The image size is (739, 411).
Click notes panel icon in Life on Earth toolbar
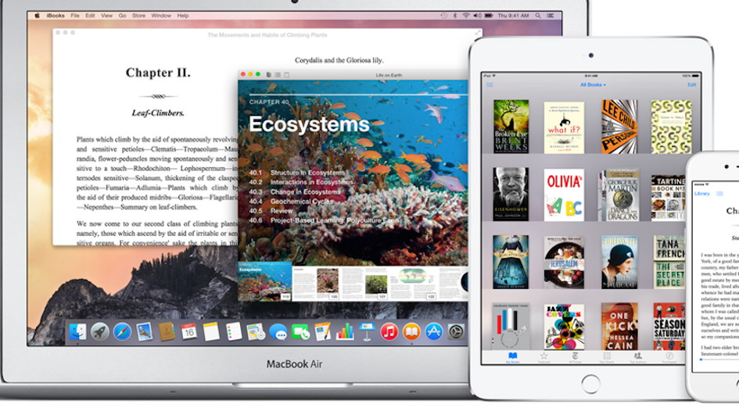point(286,75)
